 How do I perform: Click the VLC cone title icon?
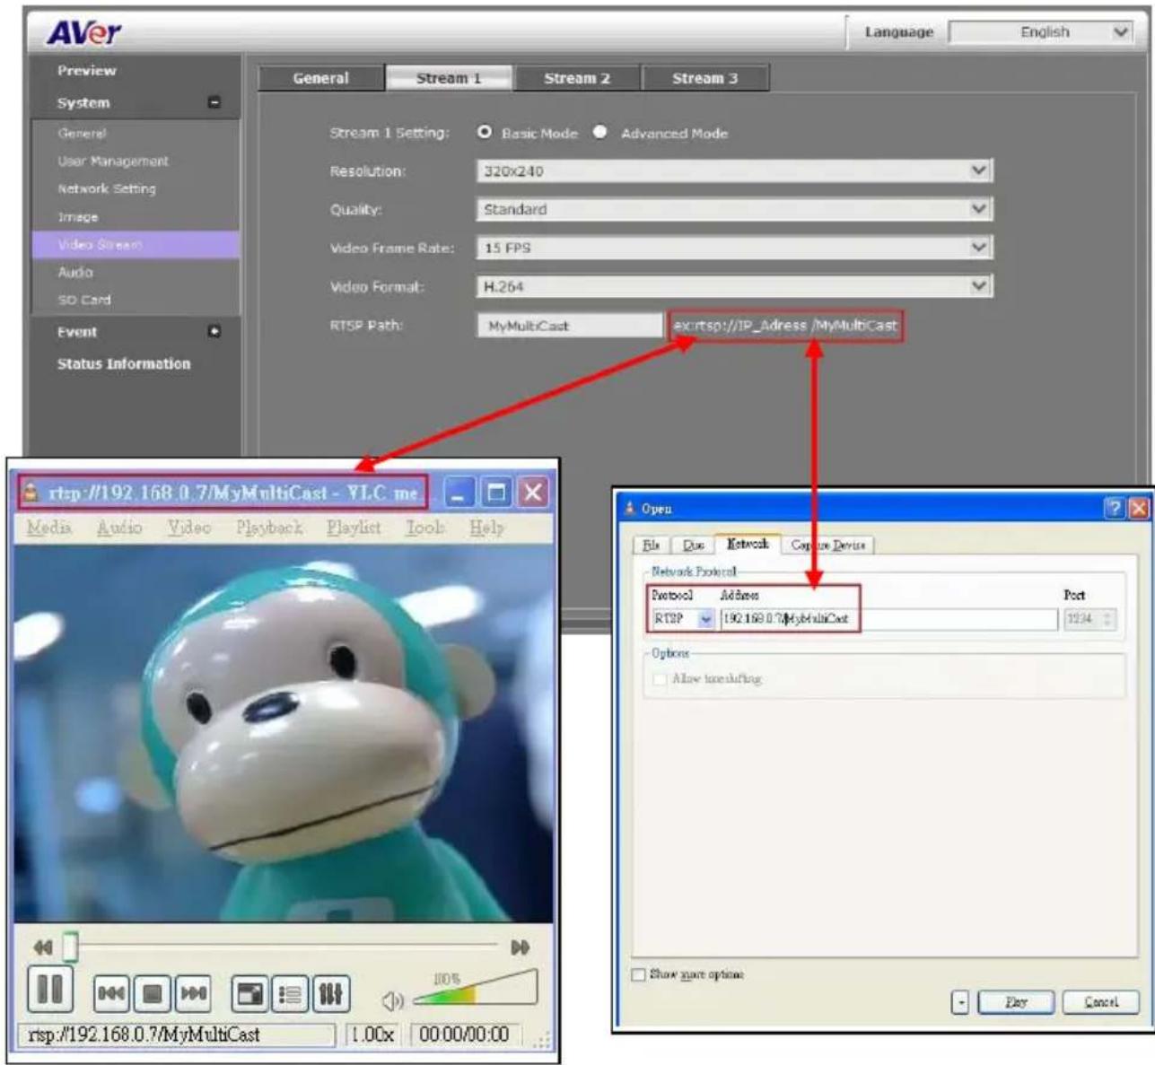[31, 492]
